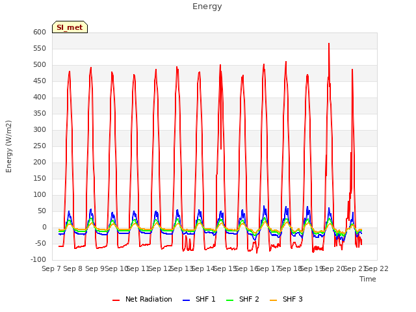The width and height of the screenshot is (416, 312).
Task: Click the 600 y-axis tick label
Action: (x=40, y=32)
